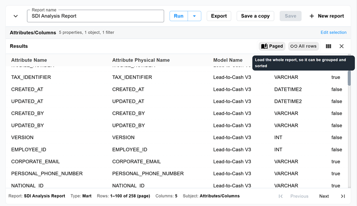Select the VERSION attribute name cell
The height and width of the screenshot is (206, 357).
22,138
